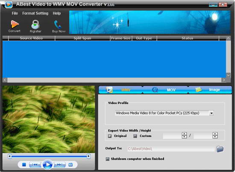Decrease export video height value
Screen dimensions: 235x172
pos(215,137)
